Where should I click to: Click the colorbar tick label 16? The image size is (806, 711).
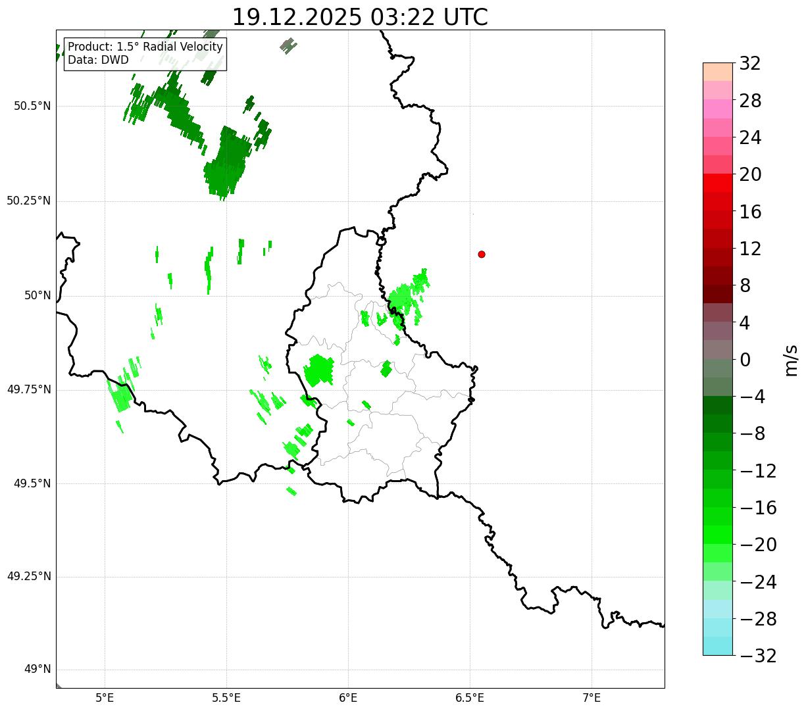pyautogui.click(x=750, y=212)
